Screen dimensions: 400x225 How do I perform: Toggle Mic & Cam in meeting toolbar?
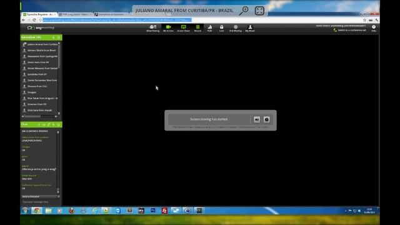point(168,28)
